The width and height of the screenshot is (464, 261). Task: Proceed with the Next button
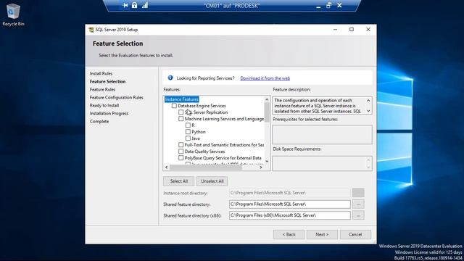322,234
